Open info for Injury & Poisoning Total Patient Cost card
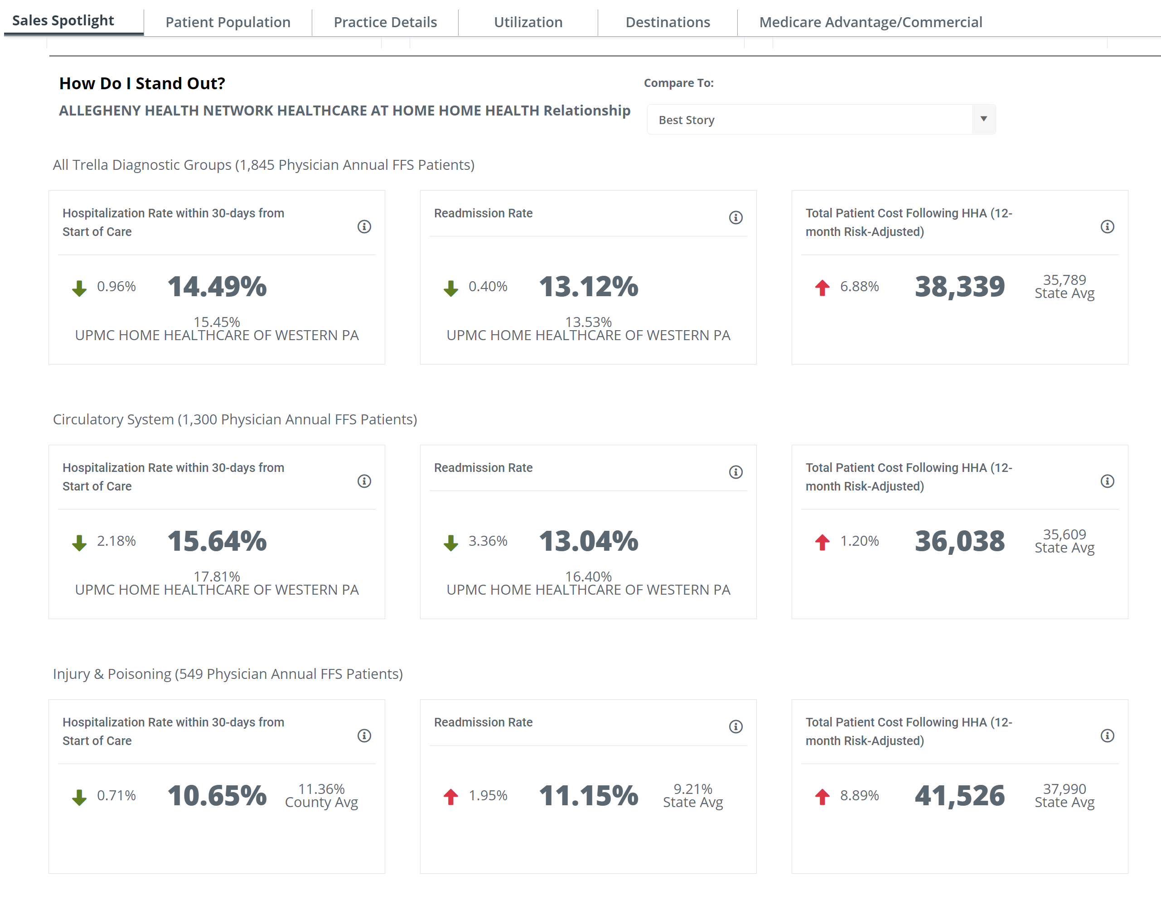Viewport: 1161px width, 904px height. pos(1108,736)
